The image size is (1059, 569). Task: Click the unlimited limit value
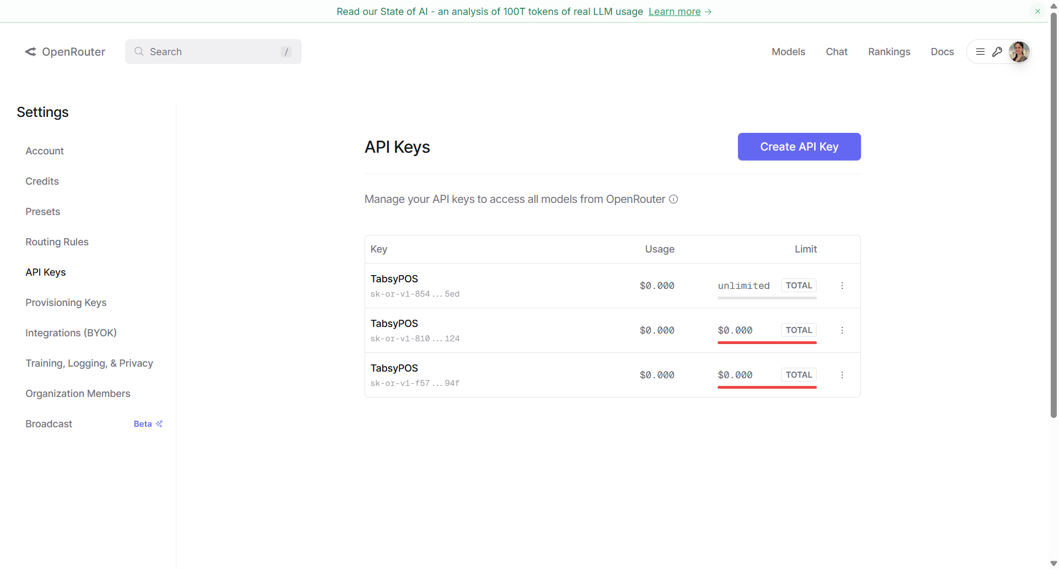tap(744, 286)
